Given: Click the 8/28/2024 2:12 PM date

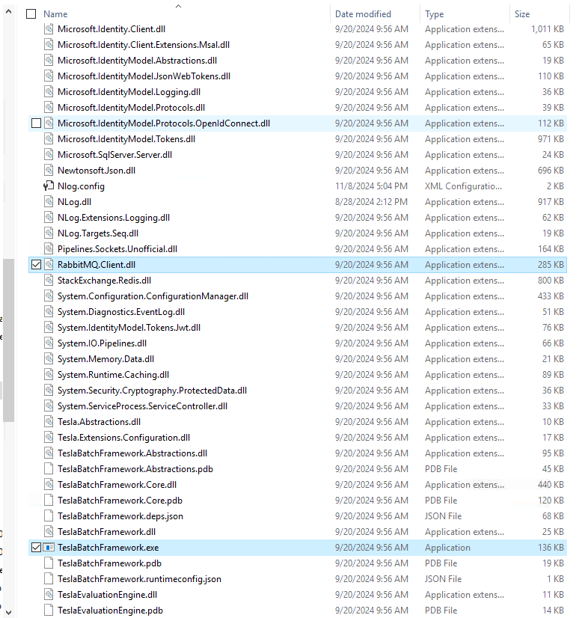Looking at the screenshot, I should [x=371, y=202].
